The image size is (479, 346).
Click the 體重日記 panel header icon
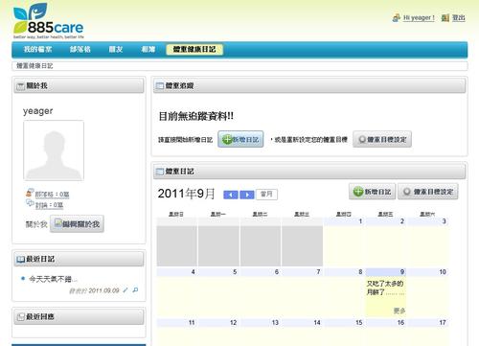pyautogui.click(x=159, y=172)
